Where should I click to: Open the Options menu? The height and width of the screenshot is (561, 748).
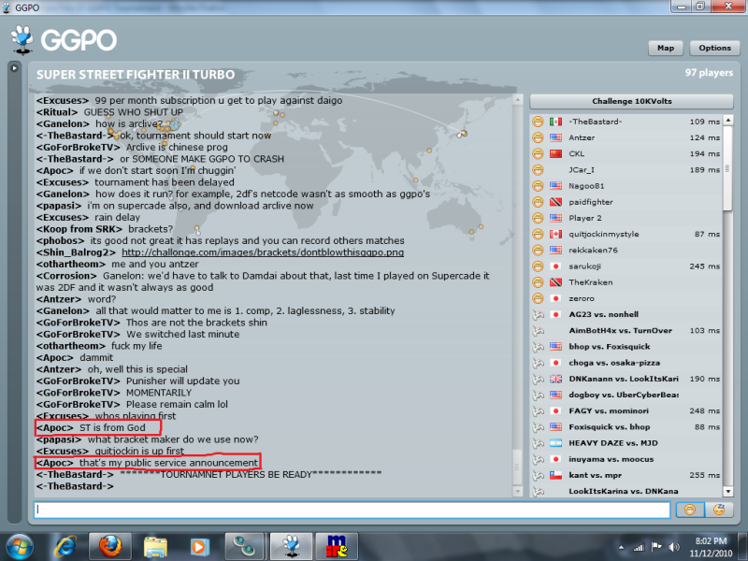point(714,48)
